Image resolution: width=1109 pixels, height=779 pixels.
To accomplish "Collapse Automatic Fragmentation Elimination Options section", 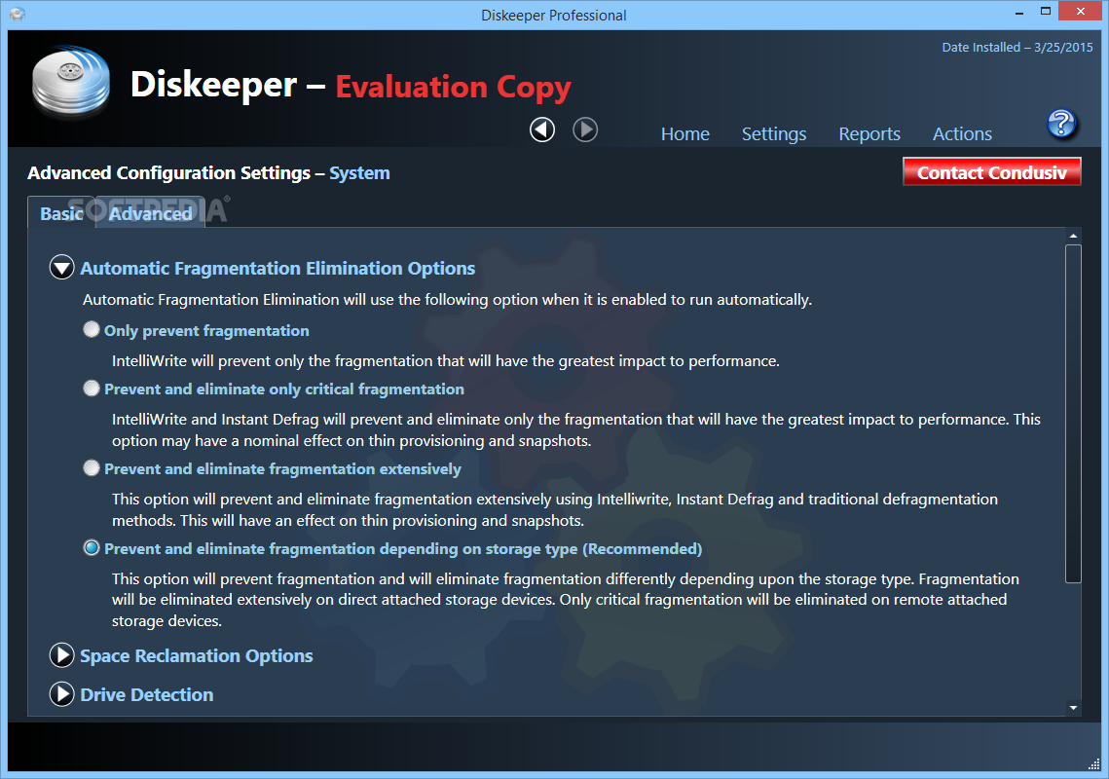I will [x=62, y=268].
